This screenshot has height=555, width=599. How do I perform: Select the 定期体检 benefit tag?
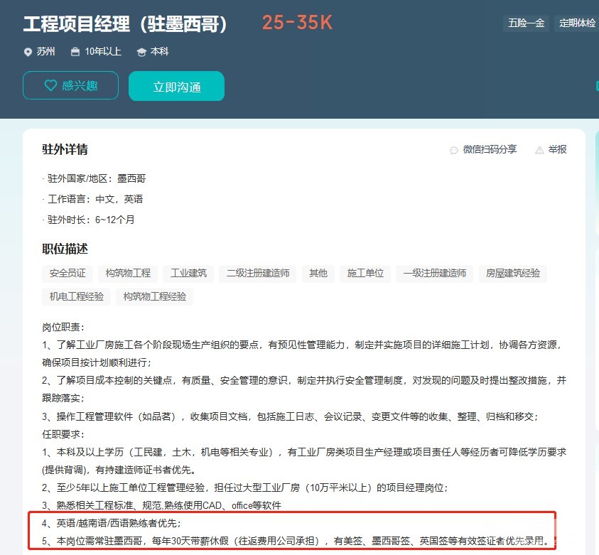click(577, 23)
